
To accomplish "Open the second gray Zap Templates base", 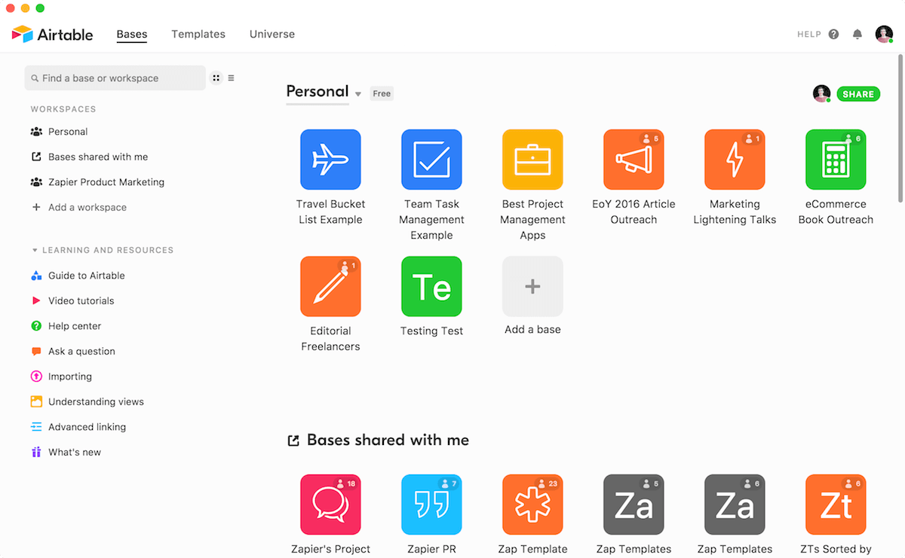I will click(735, 504).
